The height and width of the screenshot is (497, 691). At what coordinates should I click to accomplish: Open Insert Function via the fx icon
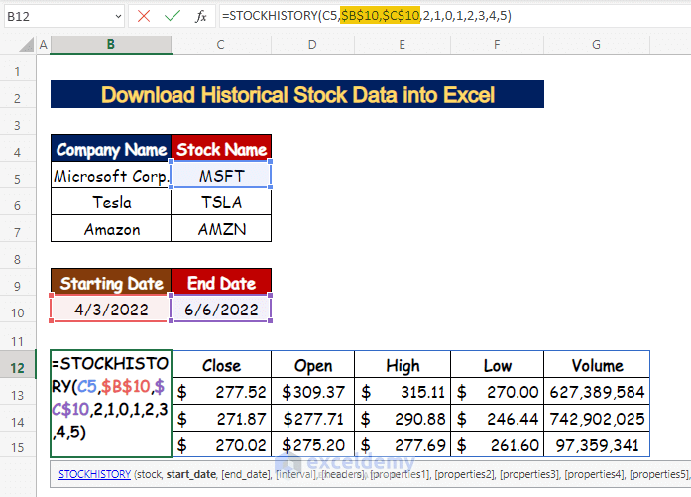(x=201, y=16)
